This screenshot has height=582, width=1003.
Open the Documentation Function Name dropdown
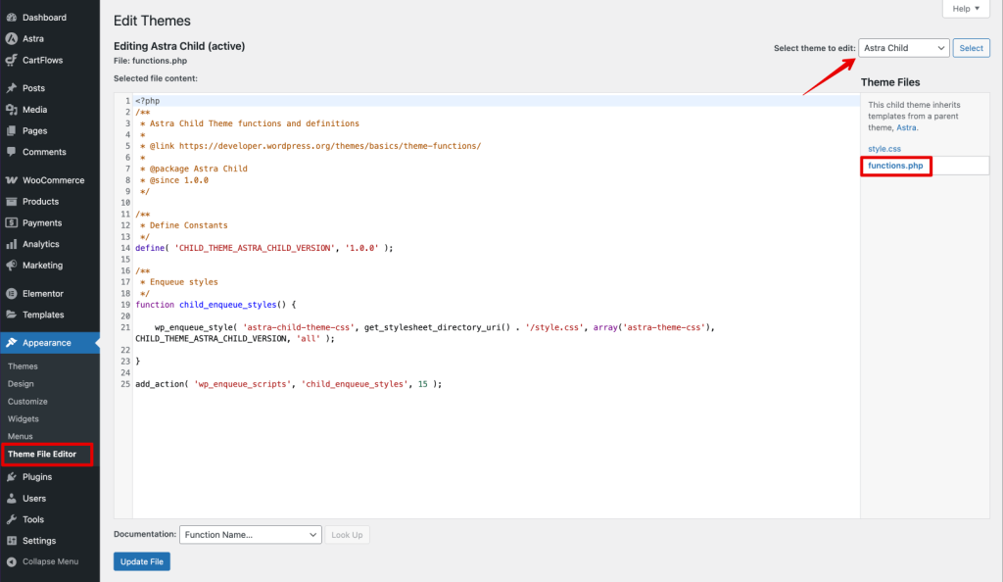250,534
